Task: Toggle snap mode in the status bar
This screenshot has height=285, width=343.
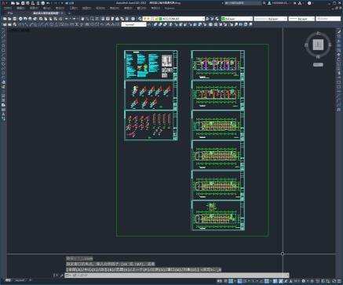Action: pyautogui.click(x=231, y=281)
